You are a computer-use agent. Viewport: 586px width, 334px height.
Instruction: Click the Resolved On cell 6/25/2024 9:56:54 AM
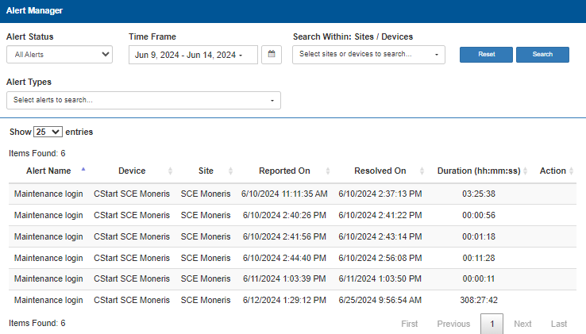(x=380, y=300)
